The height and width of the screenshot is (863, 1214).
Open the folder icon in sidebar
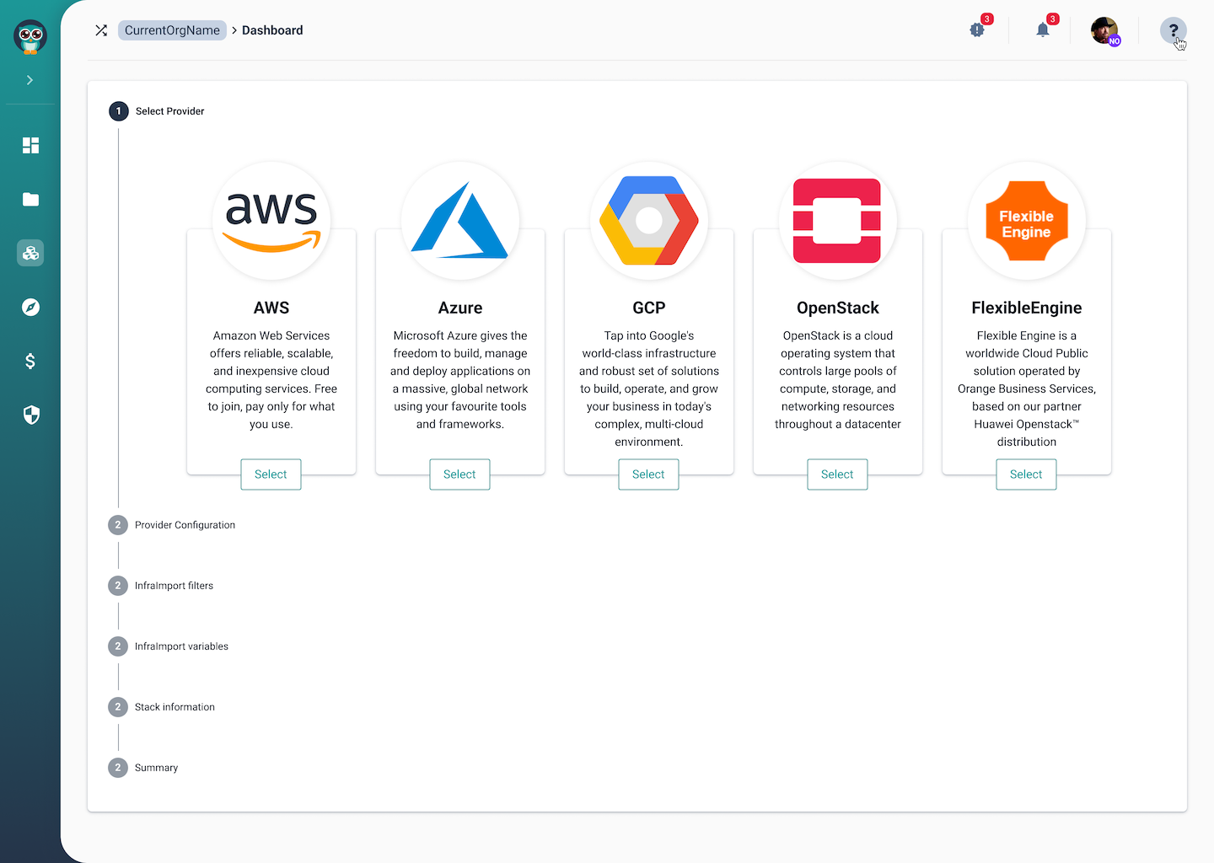point(30,199)
